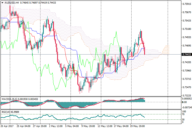Click the MACD 0.005052 axis label
This screenshot has width=192, height=129.
click(x=187, y=99)
